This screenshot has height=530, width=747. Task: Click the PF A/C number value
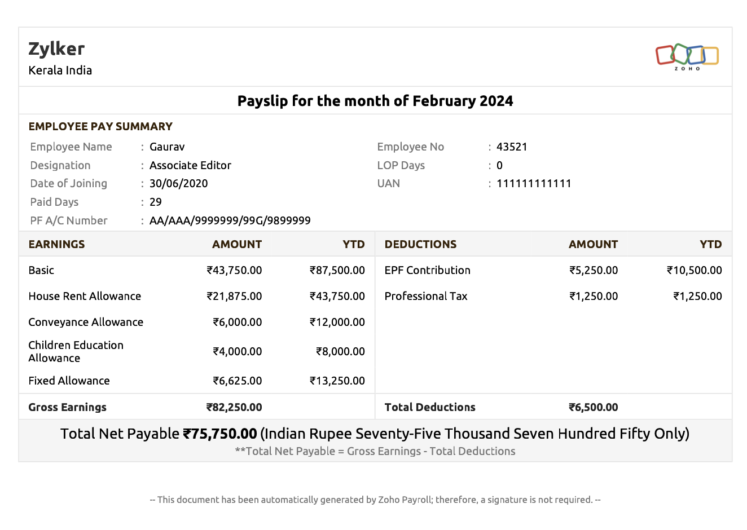pyautogui.click(x=230, y=220)
